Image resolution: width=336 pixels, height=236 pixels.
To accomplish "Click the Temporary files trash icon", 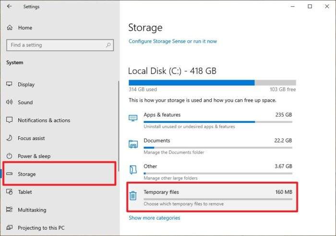I will pyautogui.click(x=133, y=196).
